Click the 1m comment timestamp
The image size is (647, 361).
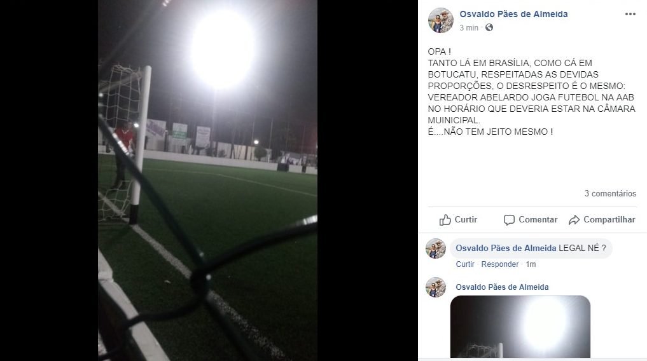[531, 264]
